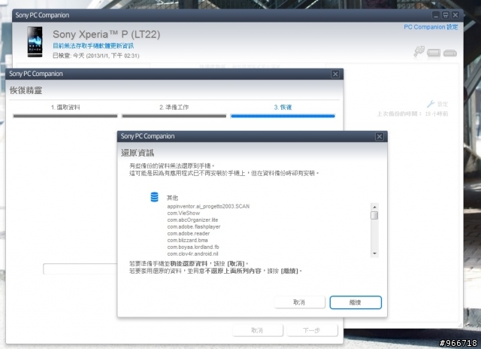Close the 還原資訊 dialog
This screenshot has height=349, width=481.
pyautogui.click(x=379, y=136)
